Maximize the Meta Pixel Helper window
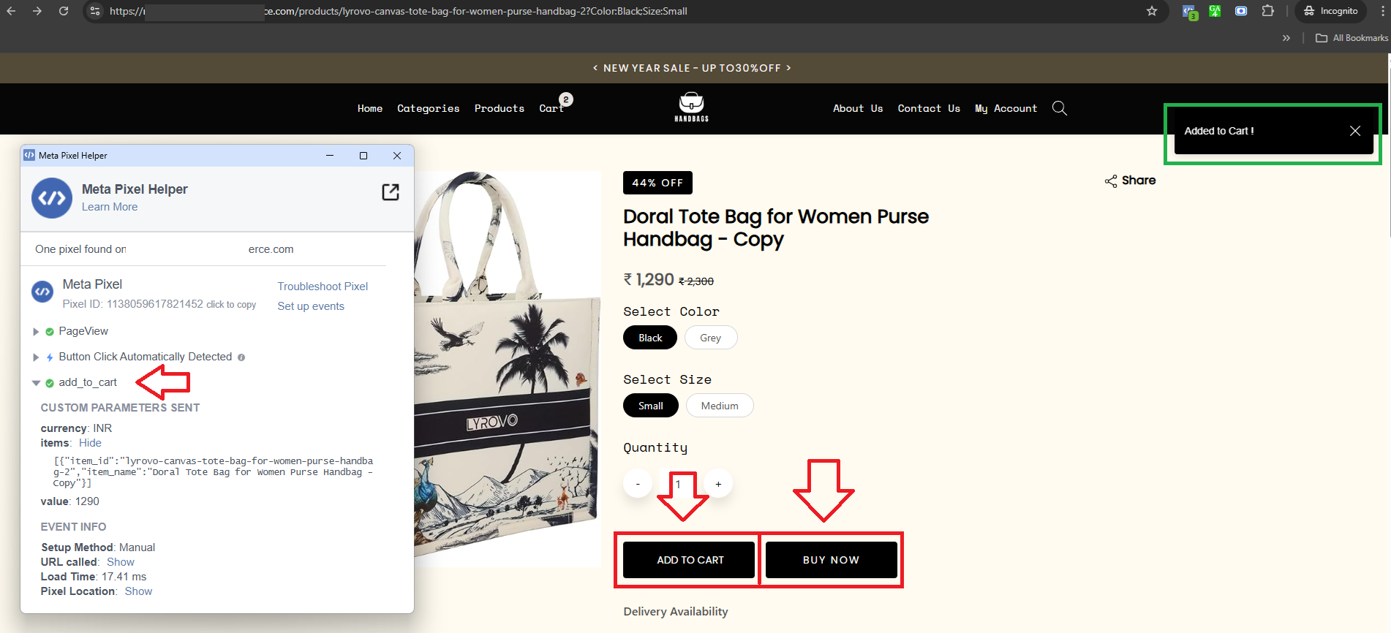1391x633 pixels. click(363, 156)
